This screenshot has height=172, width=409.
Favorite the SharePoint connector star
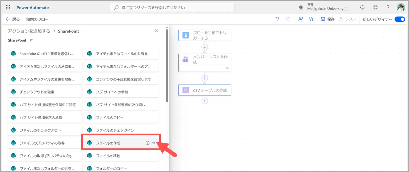[x=31, y=40]
